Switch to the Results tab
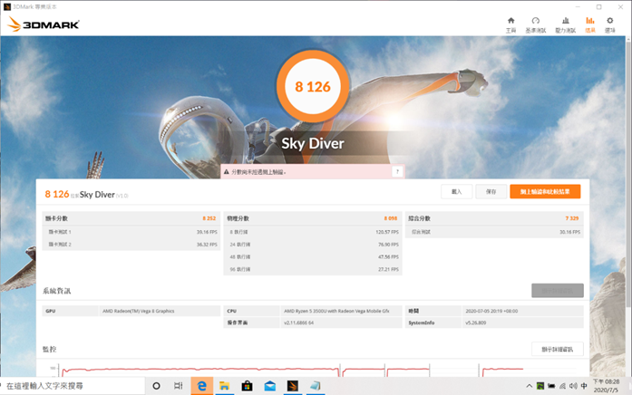The height and width of the screenshot is (395, 632). tap(590, 24)
